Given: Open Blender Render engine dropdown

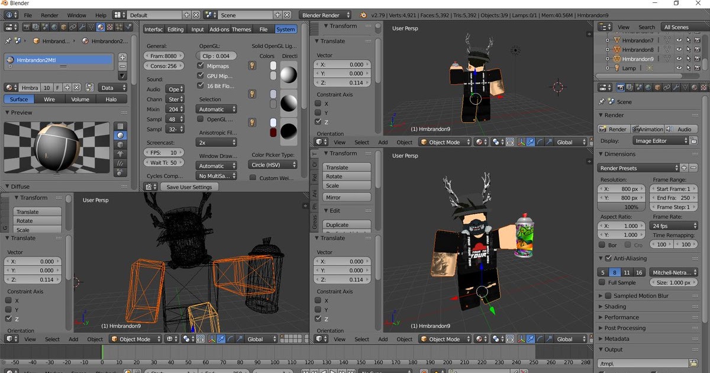Looking at the screenshot, I should point(325,15).
